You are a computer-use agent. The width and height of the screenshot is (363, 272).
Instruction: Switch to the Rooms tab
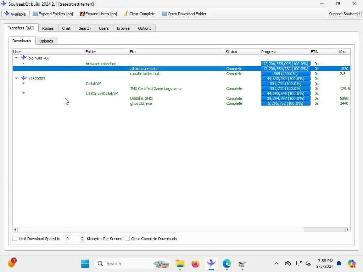pos(48,28)
